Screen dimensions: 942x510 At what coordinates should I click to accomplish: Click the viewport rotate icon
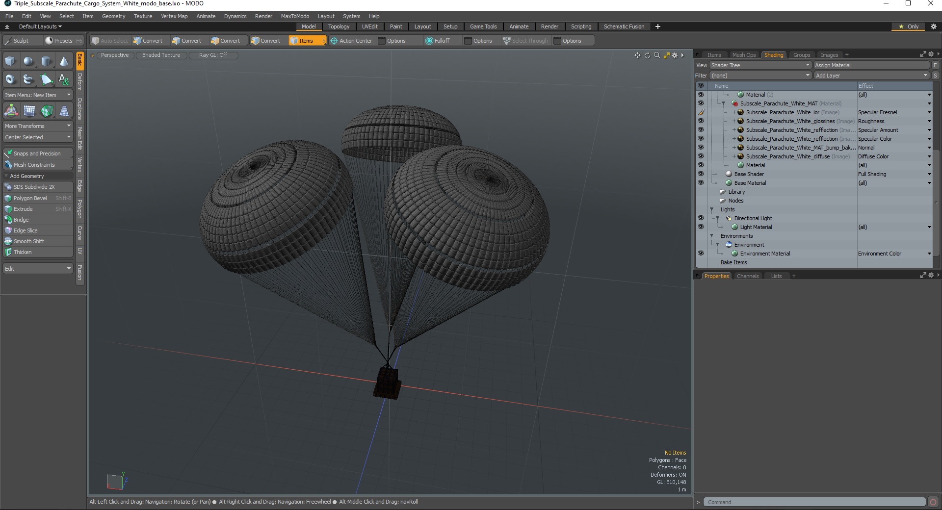click(x=647, y=55)
